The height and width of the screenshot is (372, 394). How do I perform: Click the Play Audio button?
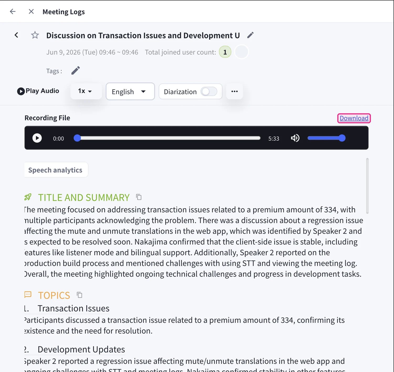tap(38, 91)
